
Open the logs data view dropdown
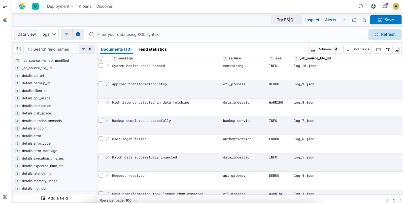coord(49,35)
